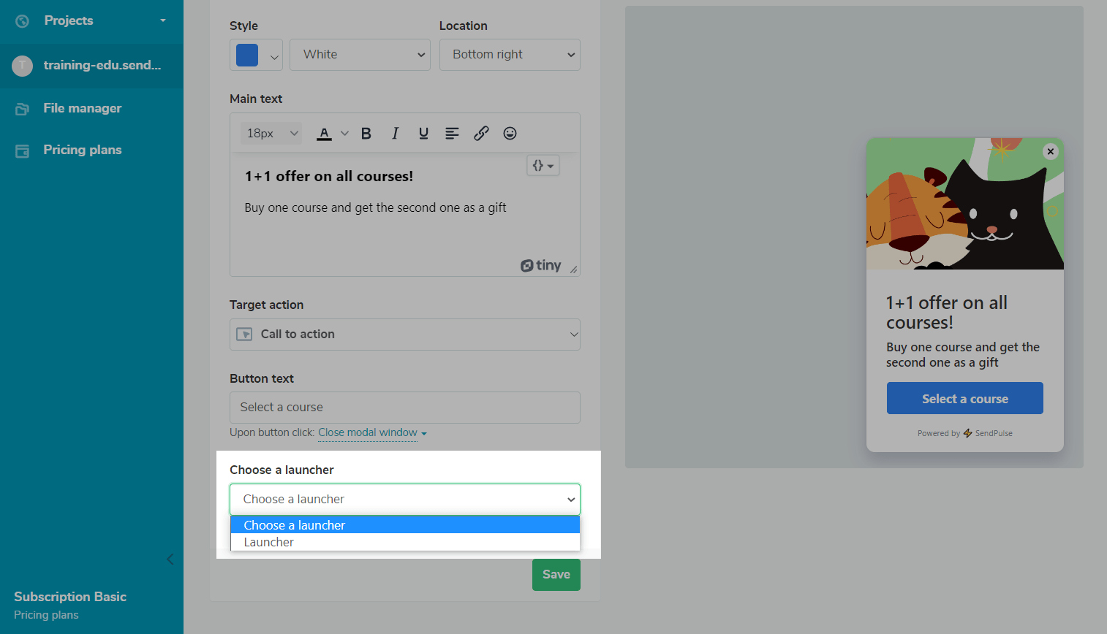1107x634 pixels.
Task: Select the Launcher option from the list
Action: pyautogui.click(x=405, y=542)
